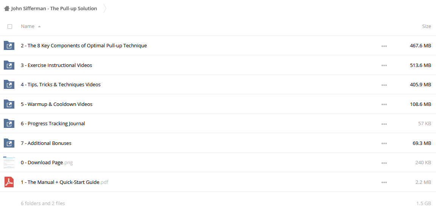Toggle the name sort direction arrow
This screenshot has height=210, width=436.
point(39,27)
